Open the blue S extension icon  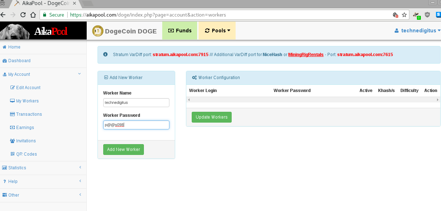[x=438, y=15]
